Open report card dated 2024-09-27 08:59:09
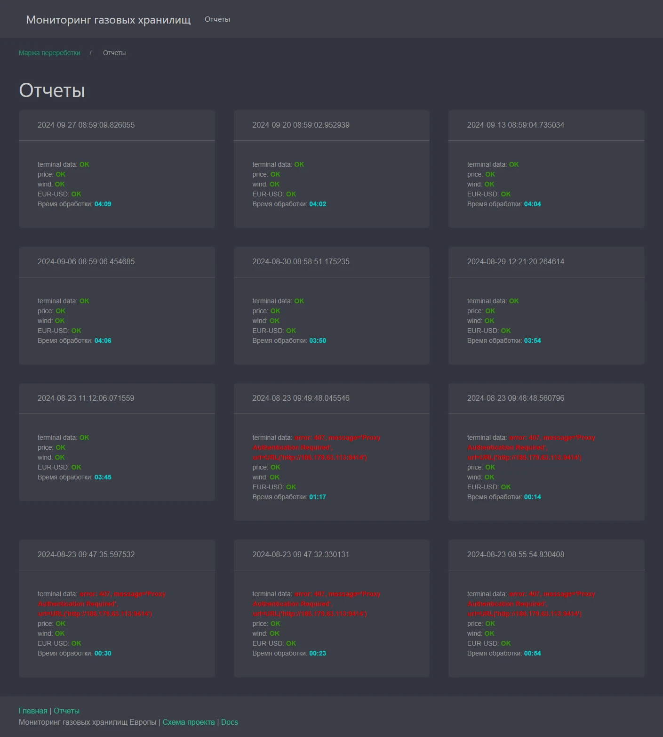663x737 pixels. (86, 125)
